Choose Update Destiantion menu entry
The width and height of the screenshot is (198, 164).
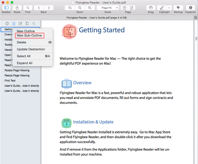point(32,49)
